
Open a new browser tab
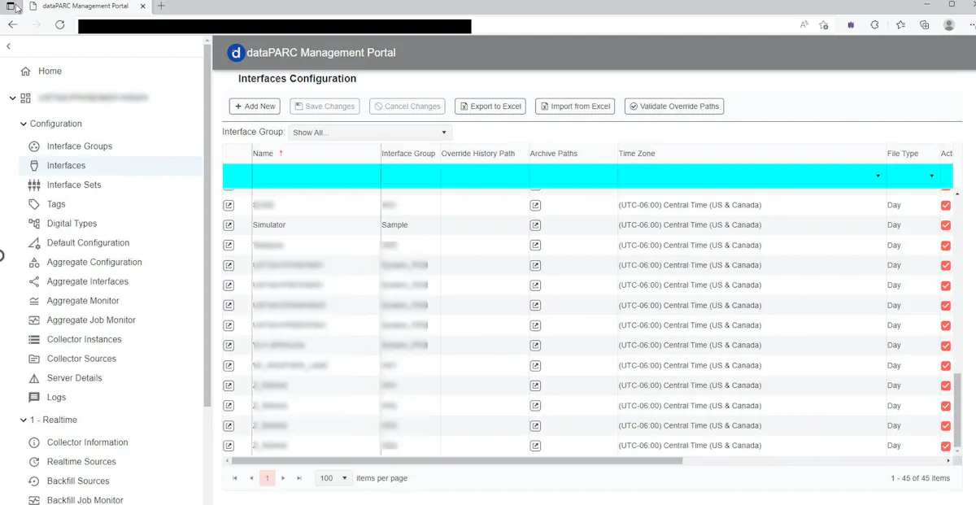161,6
